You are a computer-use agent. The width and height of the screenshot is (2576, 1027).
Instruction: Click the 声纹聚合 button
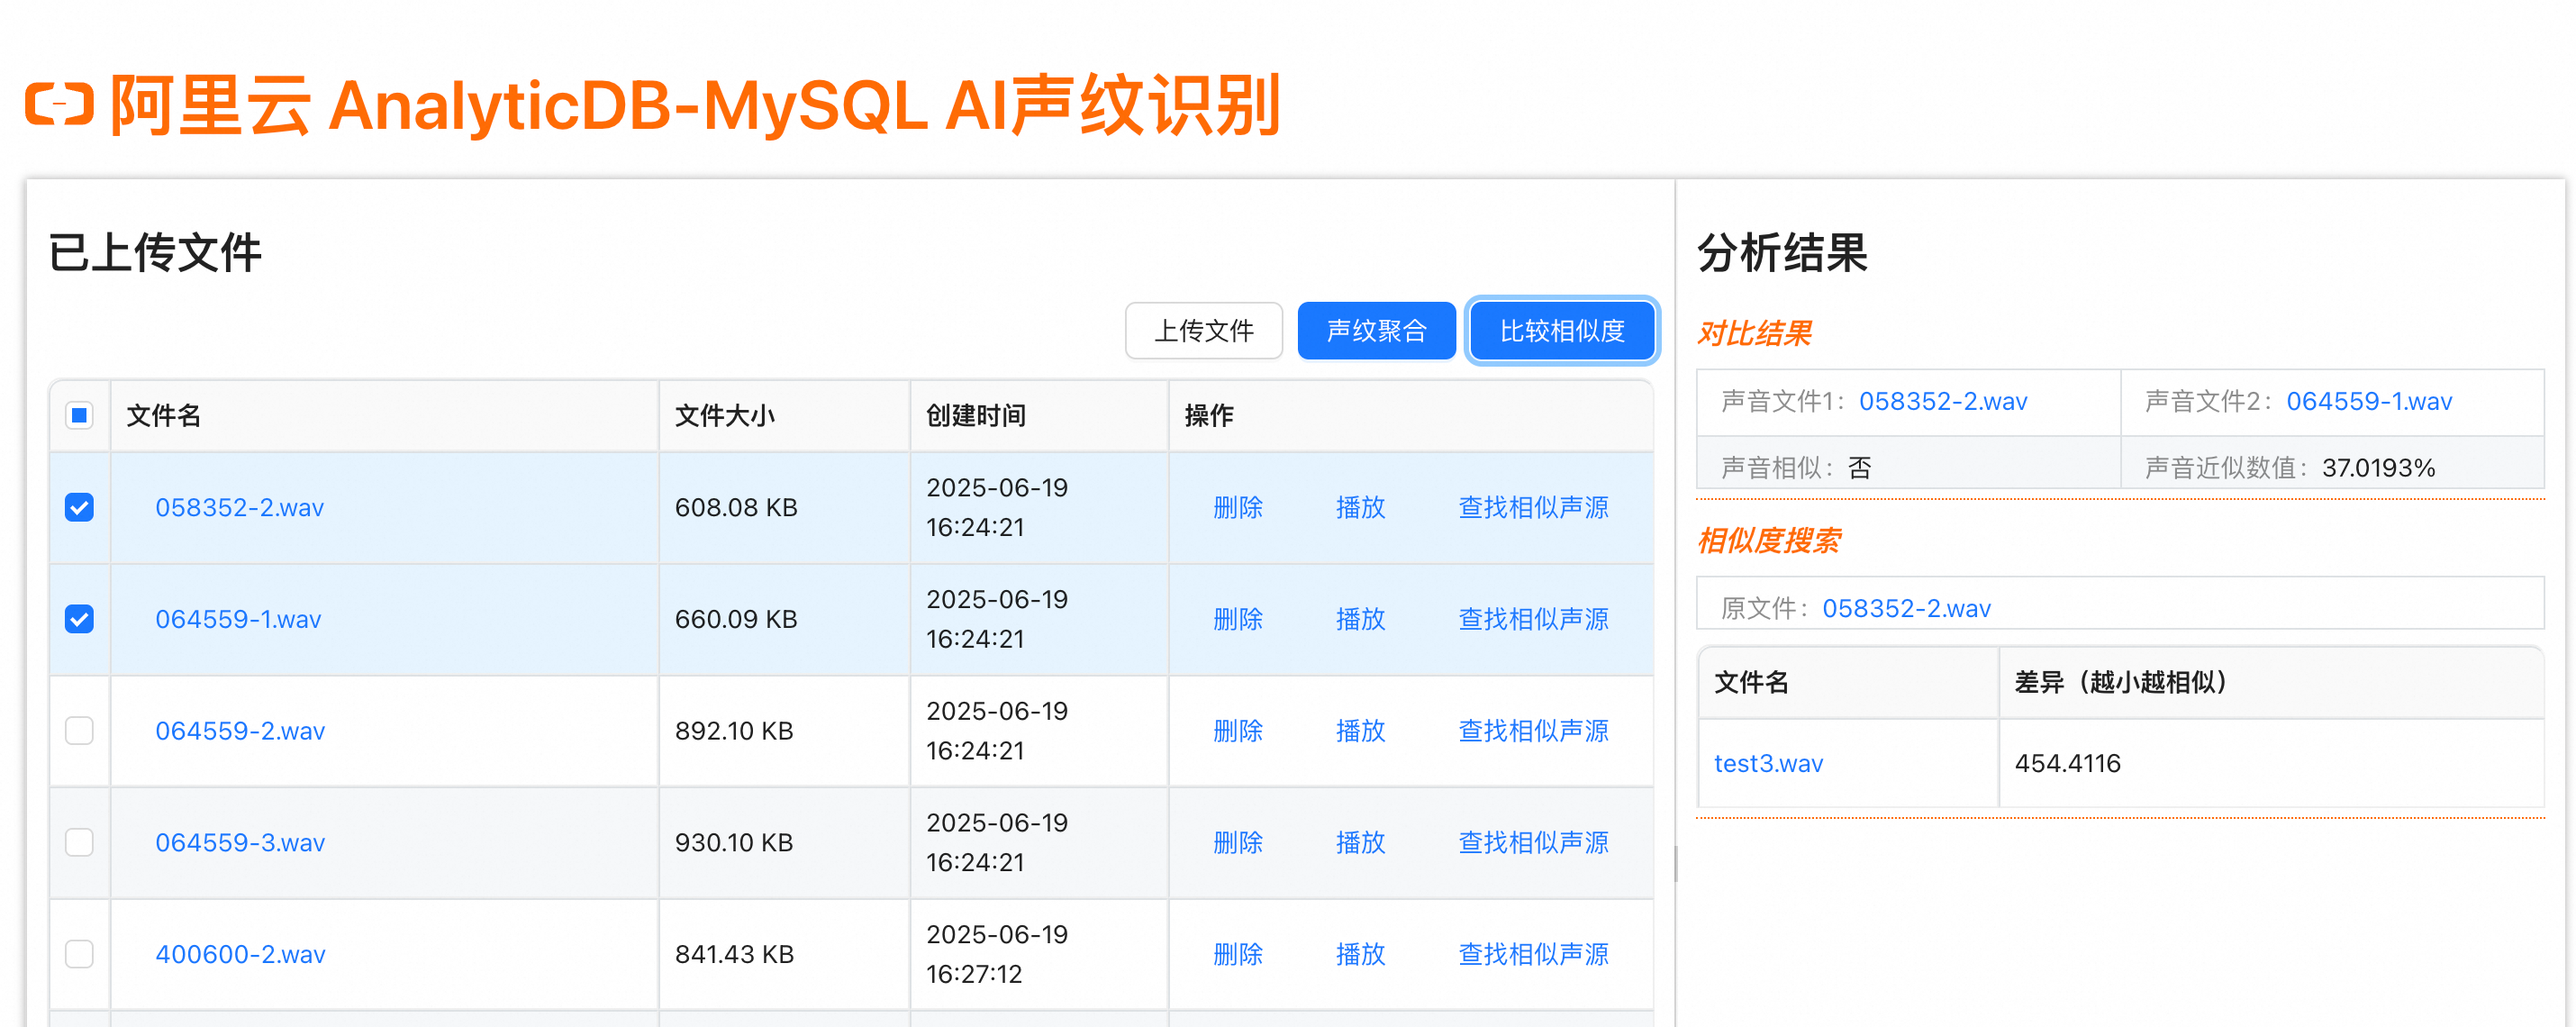1376,331
